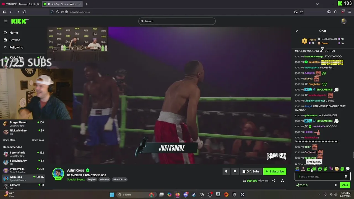Screen dimensions: 354x199
Task: Open Lilmorro channel in sidebar
Action: (24, 186)
